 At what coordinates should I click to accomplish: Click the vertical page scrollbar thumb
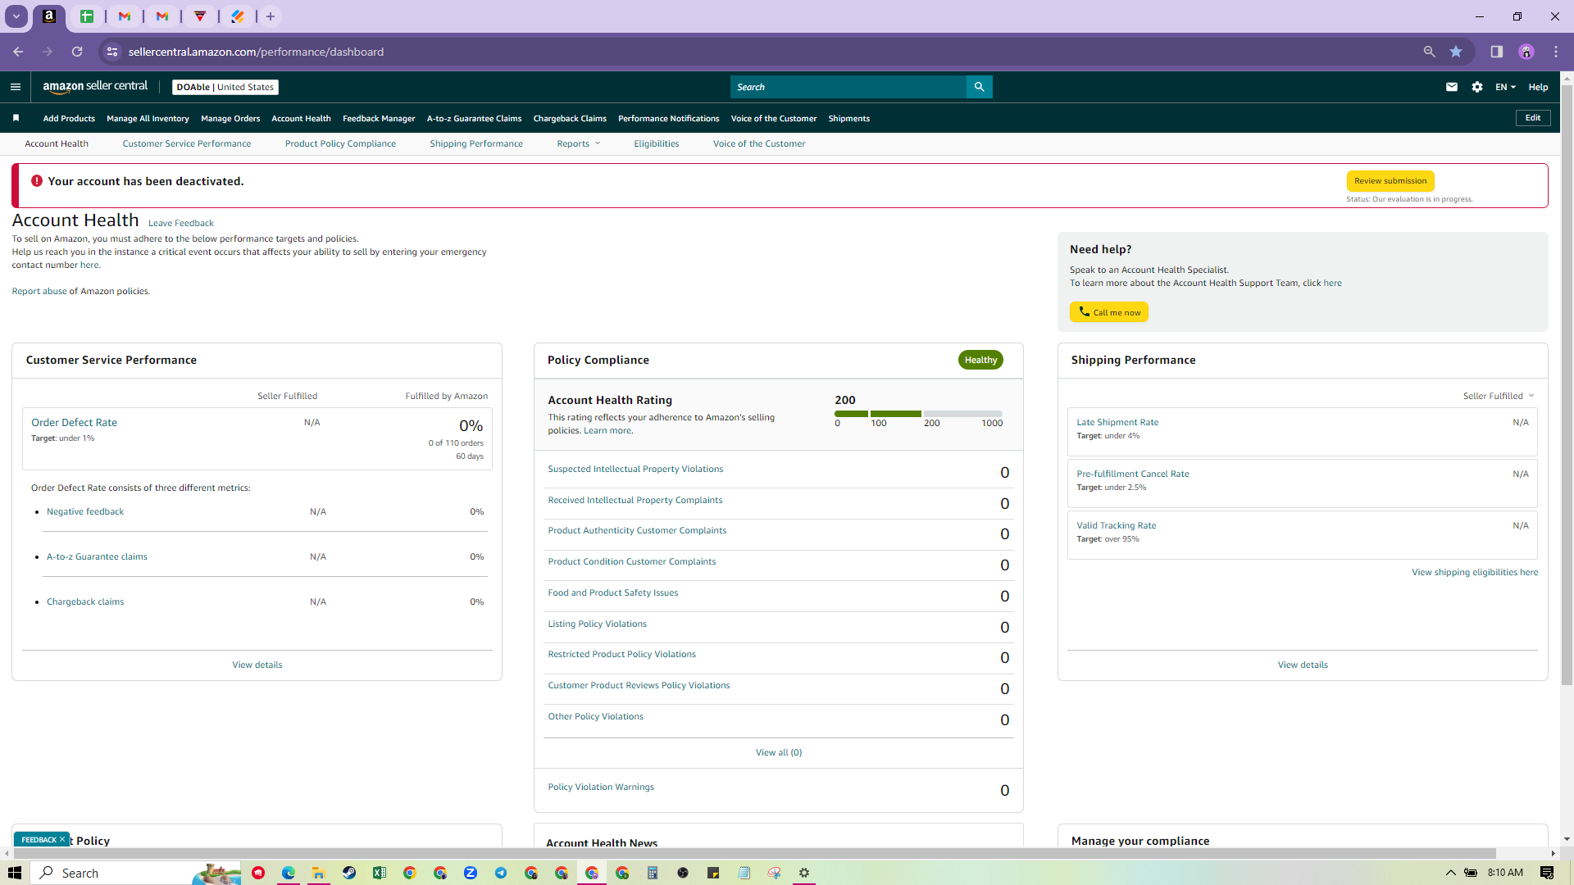point(1567,385)
